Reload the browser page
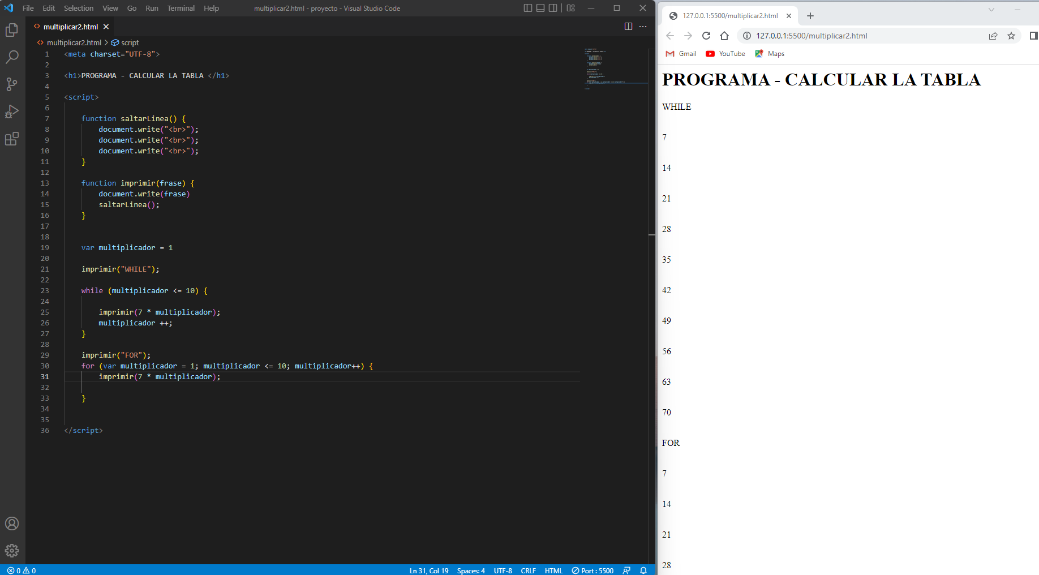This screenshot has width=1039, height=575. tap(706, 36)
